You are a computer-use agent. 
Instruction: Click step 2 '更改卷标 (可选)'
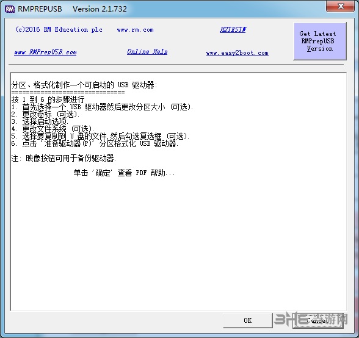46,114
